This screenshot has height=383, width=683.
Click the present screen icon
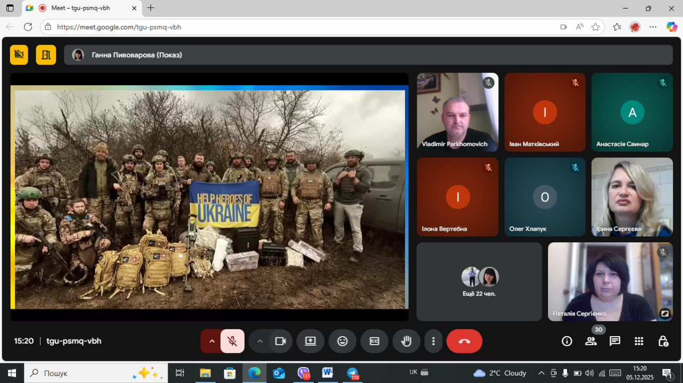tap(311, 341)
